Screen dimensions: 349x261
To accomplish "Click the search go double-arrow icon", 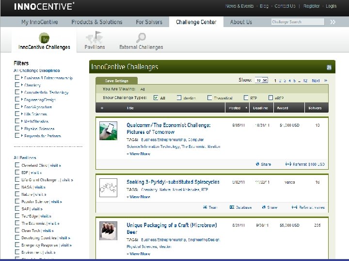I will (333, 22).
